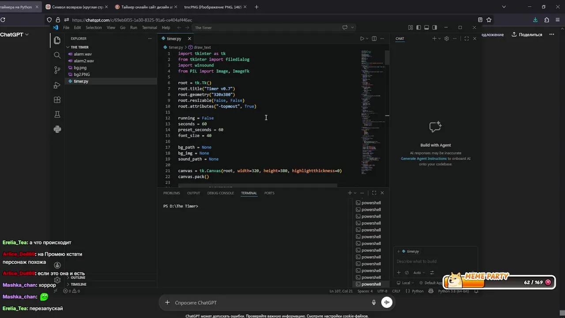Open the Testing flask view

(57, 114)
